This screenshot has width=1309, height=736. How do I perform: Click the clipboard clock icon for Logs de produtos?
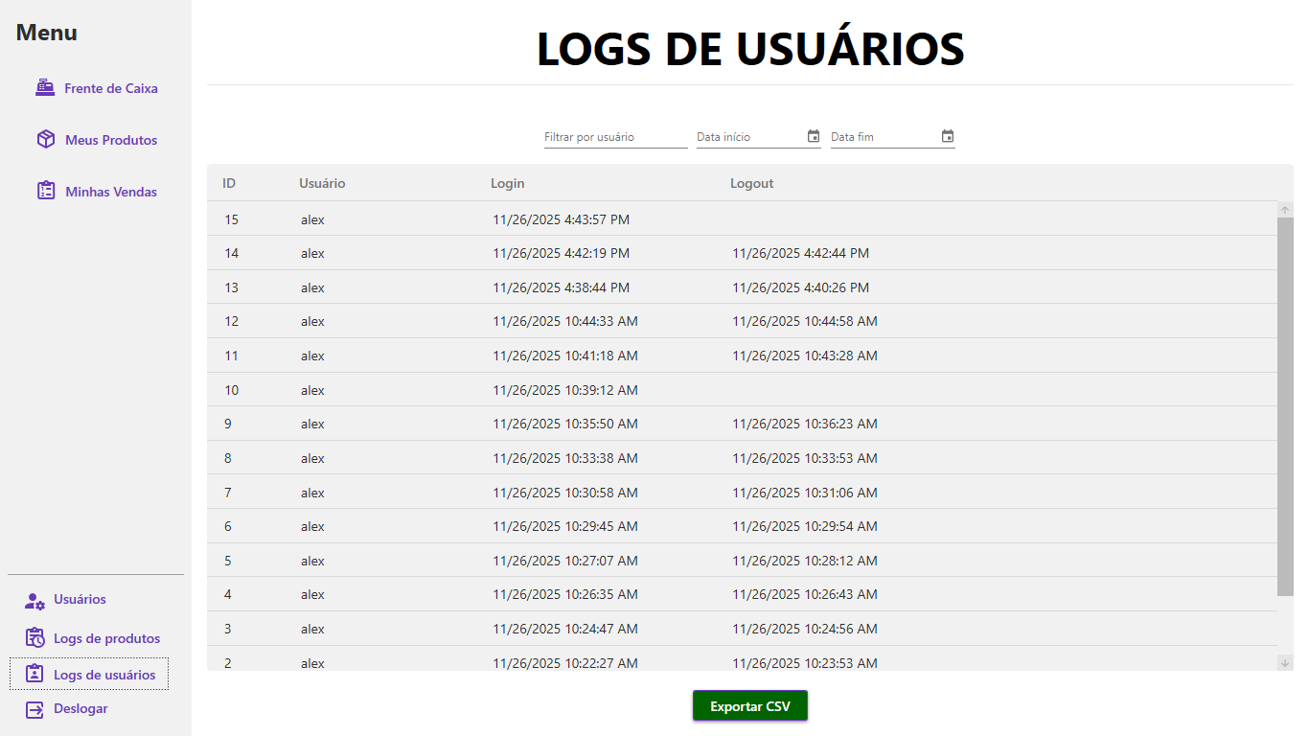(34, 638)
